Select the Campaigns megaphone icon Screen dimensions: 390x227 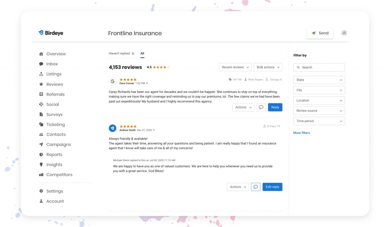(42, 144)
